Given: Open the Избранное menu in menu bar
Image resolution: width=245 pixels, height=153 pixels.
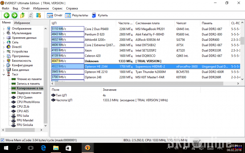Looking at the screenshot, I should tap(41, 8).
